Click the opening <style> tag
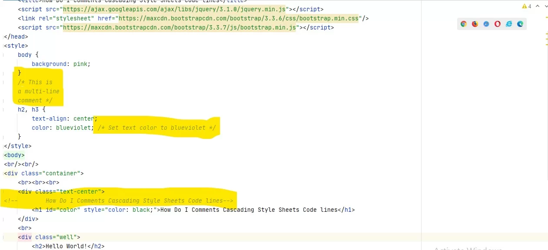Screen dimensions: 548x250 (x=16, y=46)
